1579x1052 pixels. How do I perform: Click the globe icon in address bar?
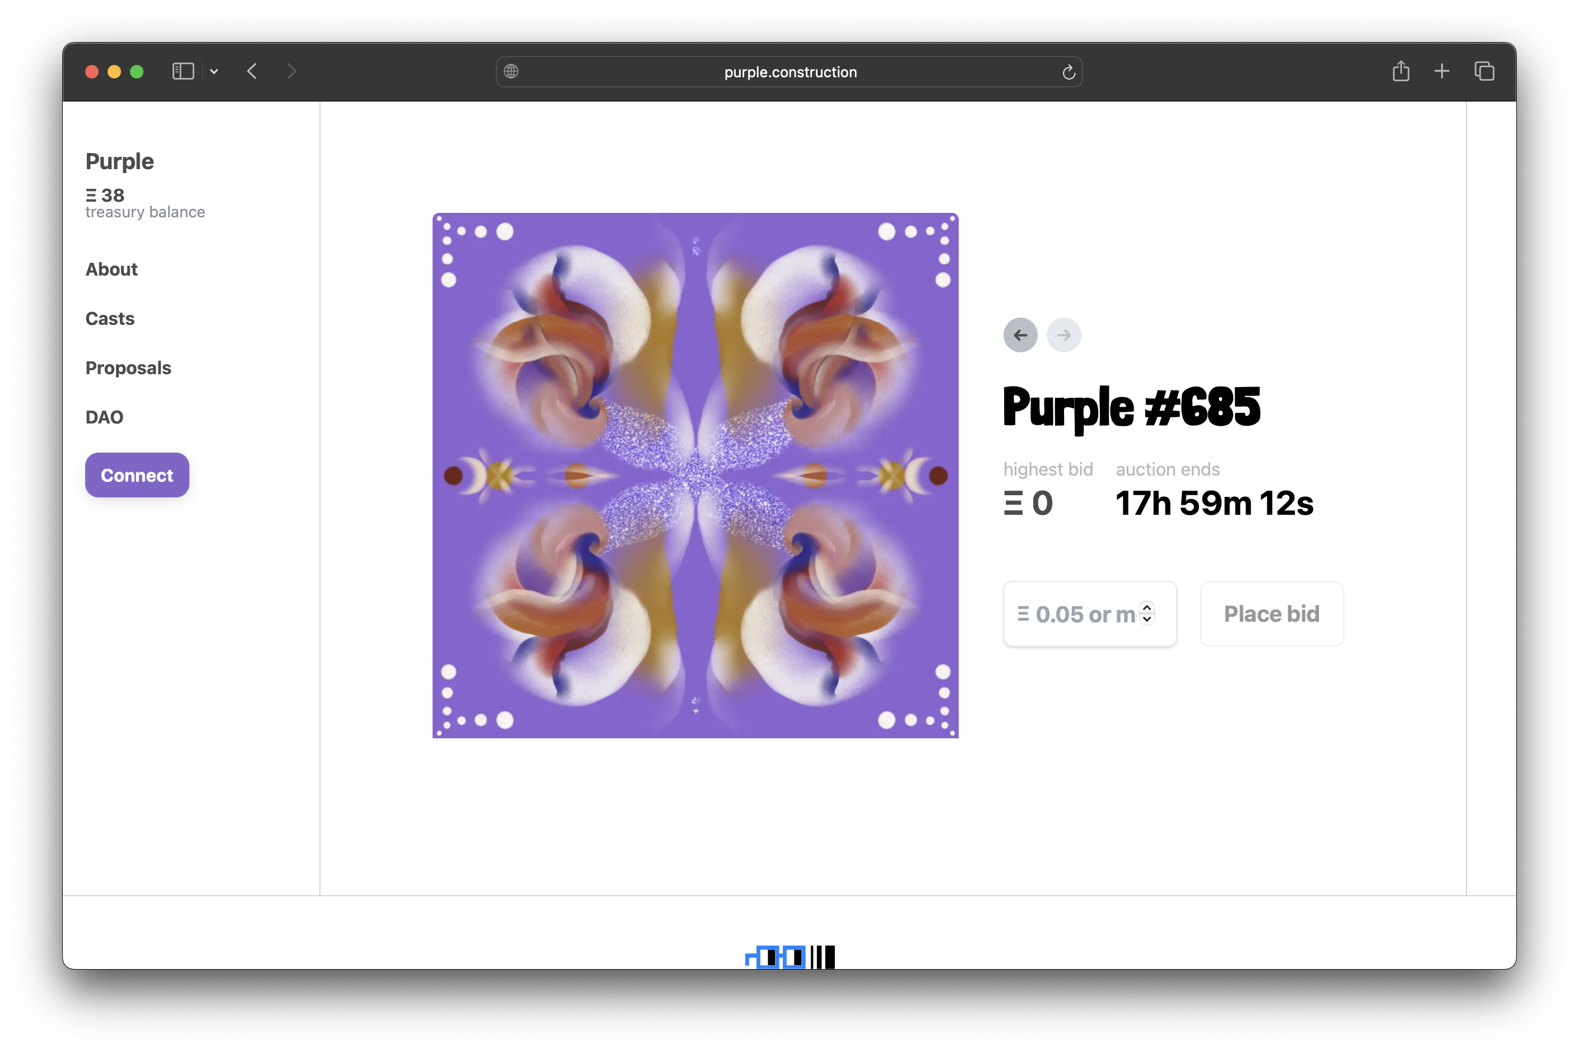512,71
